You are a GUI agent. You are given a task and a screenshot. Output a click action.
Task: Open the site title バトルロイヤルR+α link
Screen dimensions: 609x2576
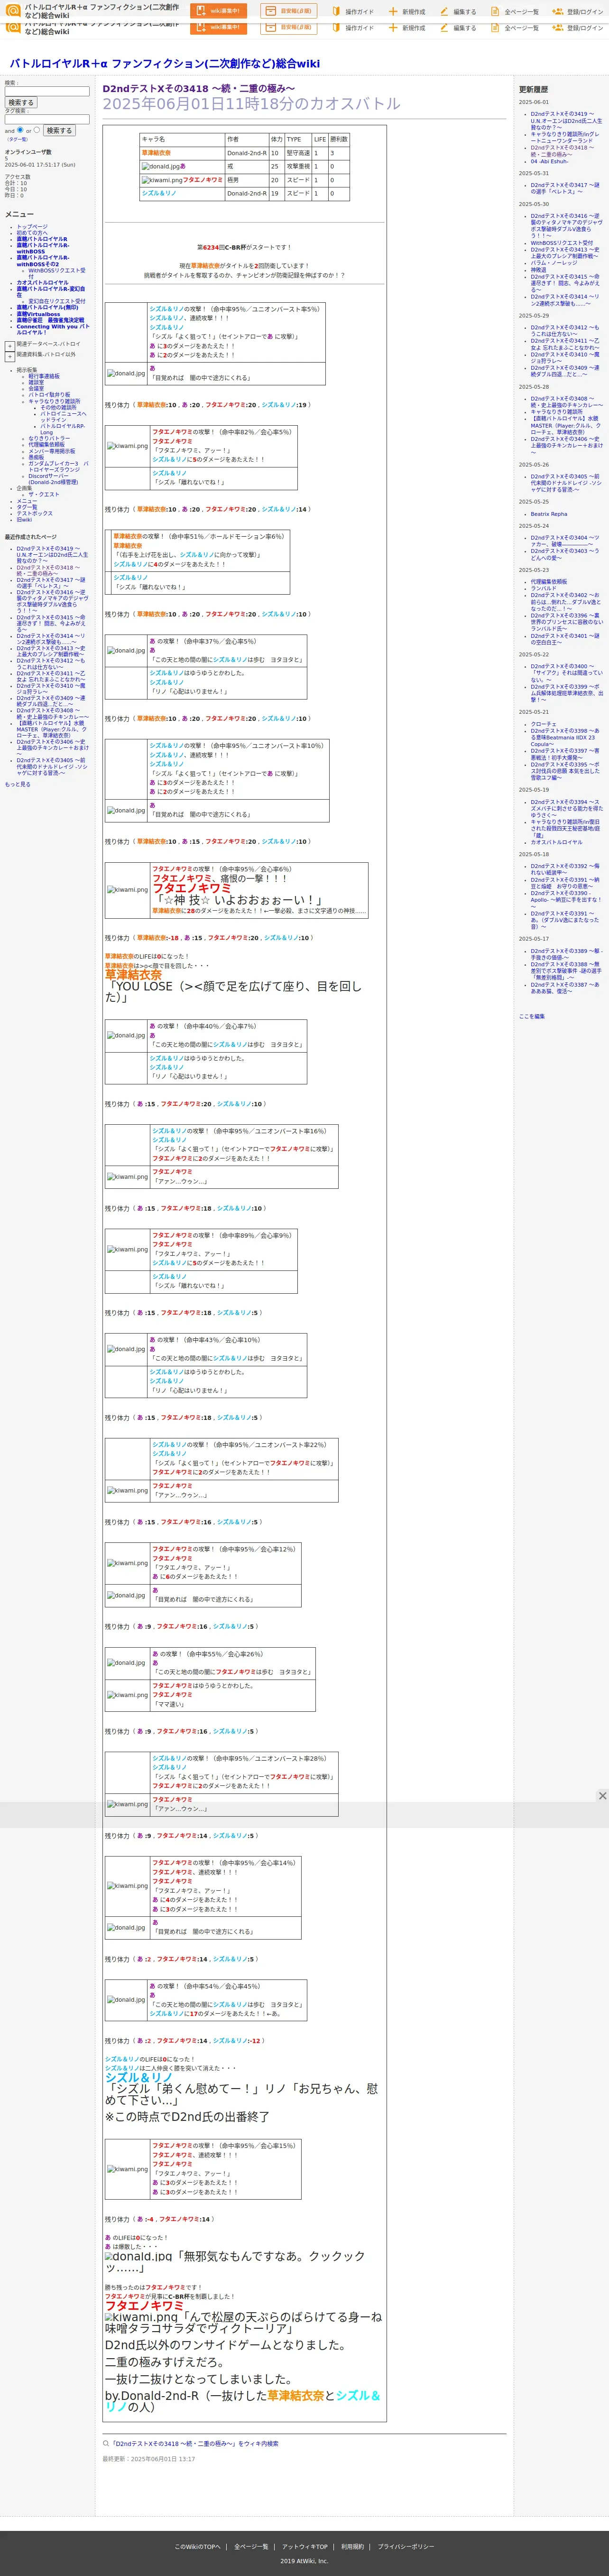click(x=165, y=63)
